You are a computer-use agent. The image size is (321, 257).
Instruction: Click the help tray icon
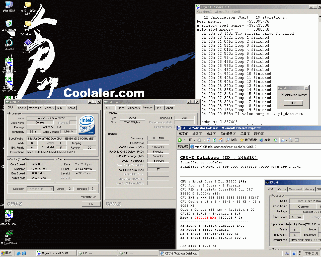point(294,253)
